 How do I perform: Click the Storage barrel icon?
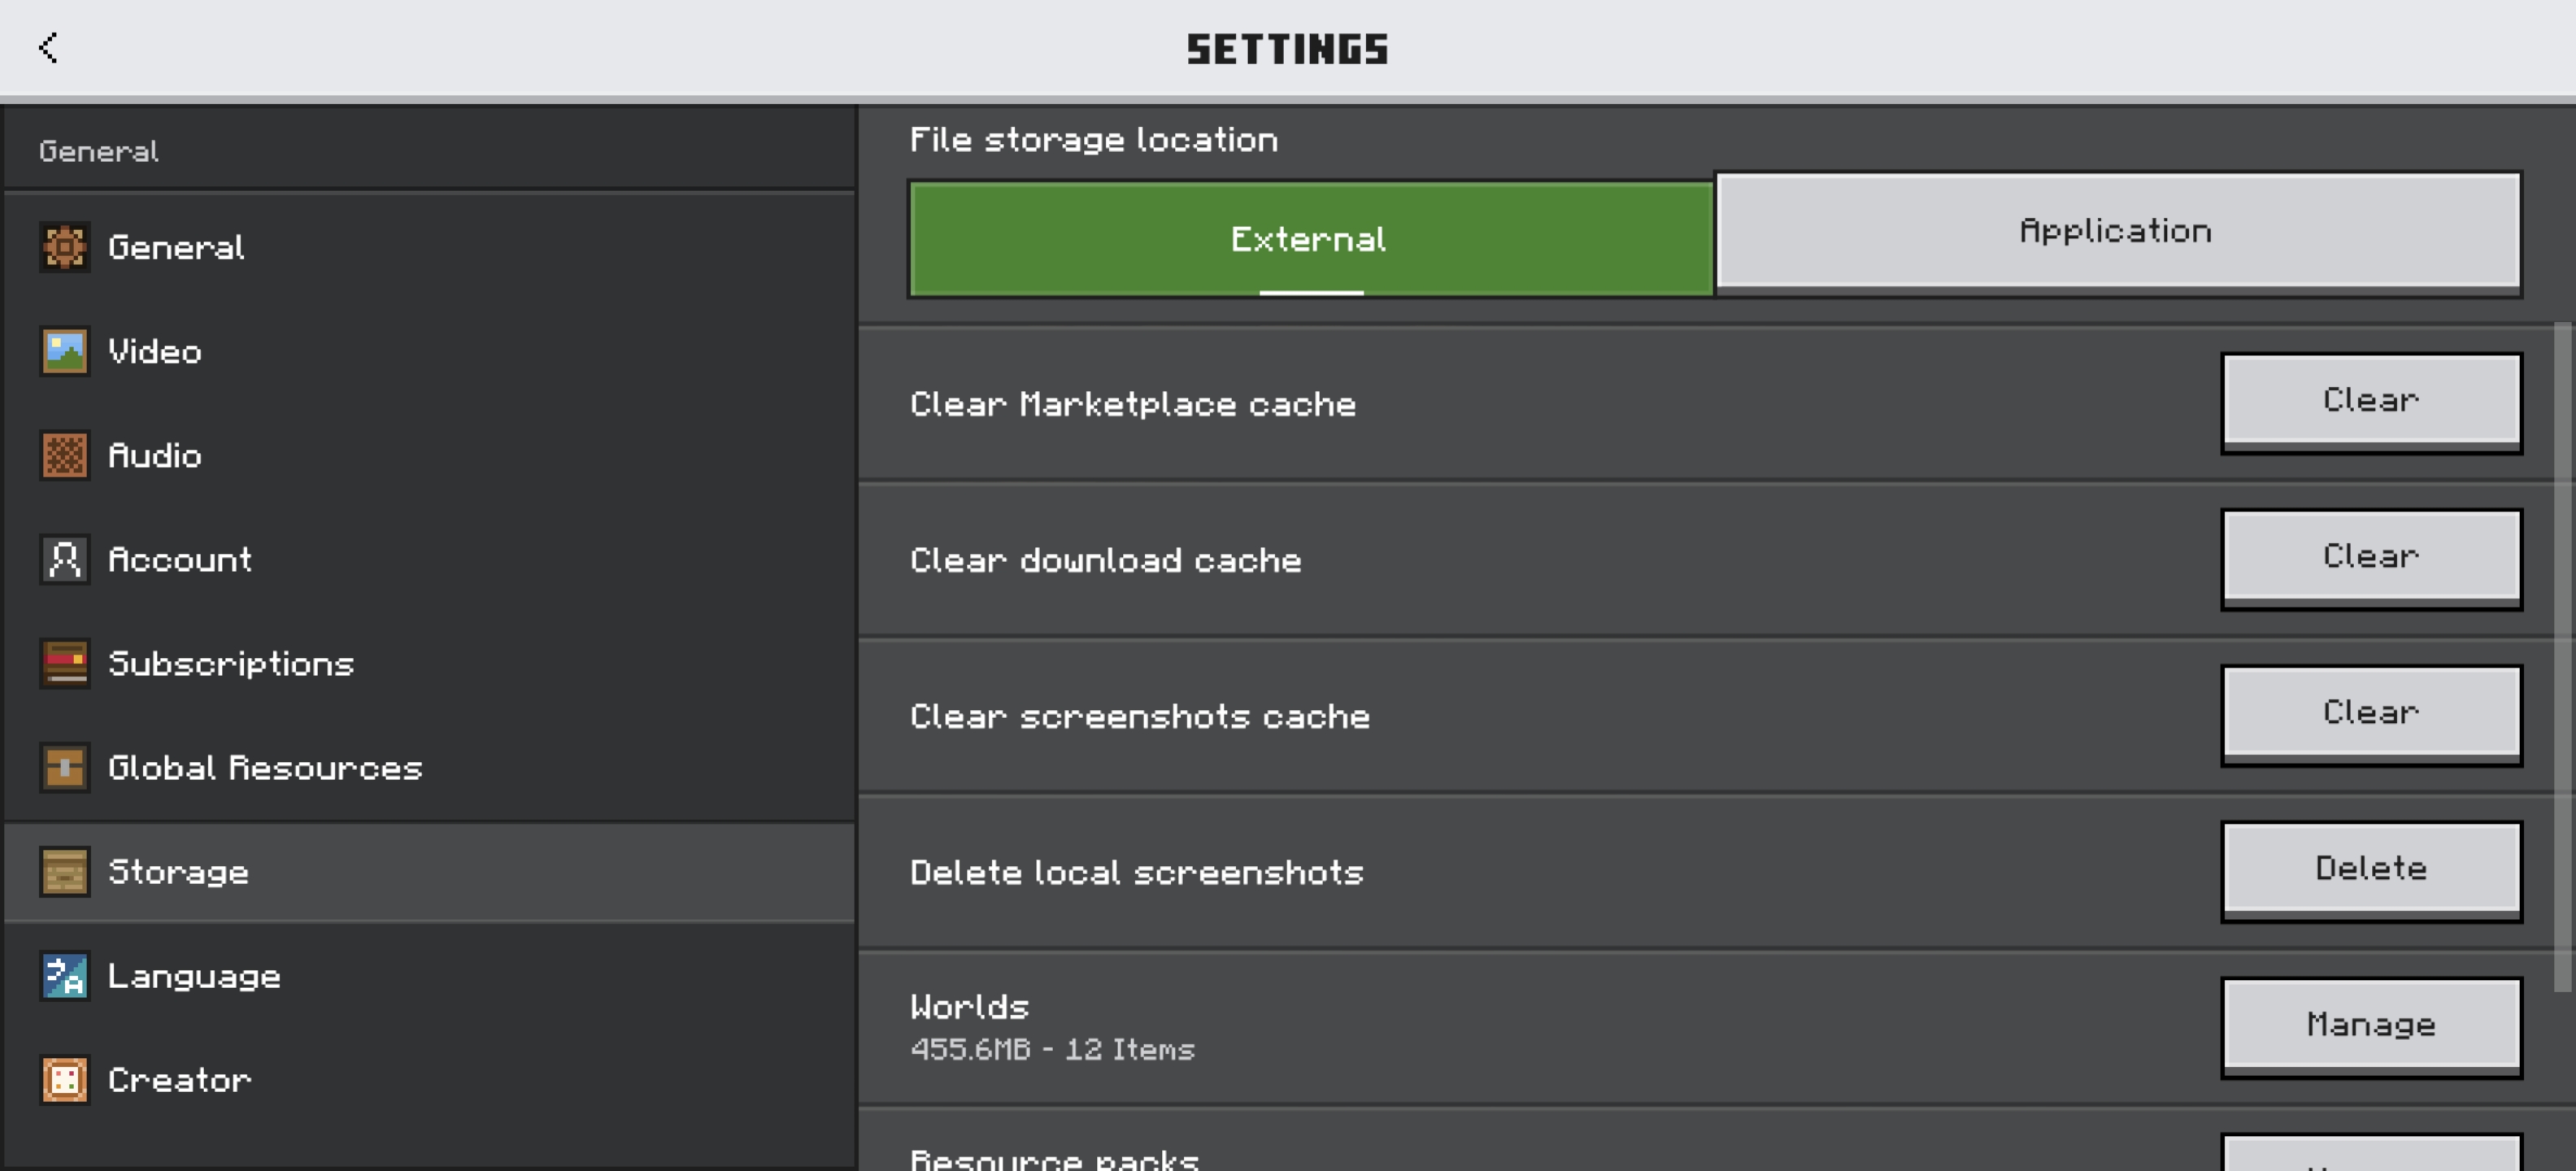point(65,871)
